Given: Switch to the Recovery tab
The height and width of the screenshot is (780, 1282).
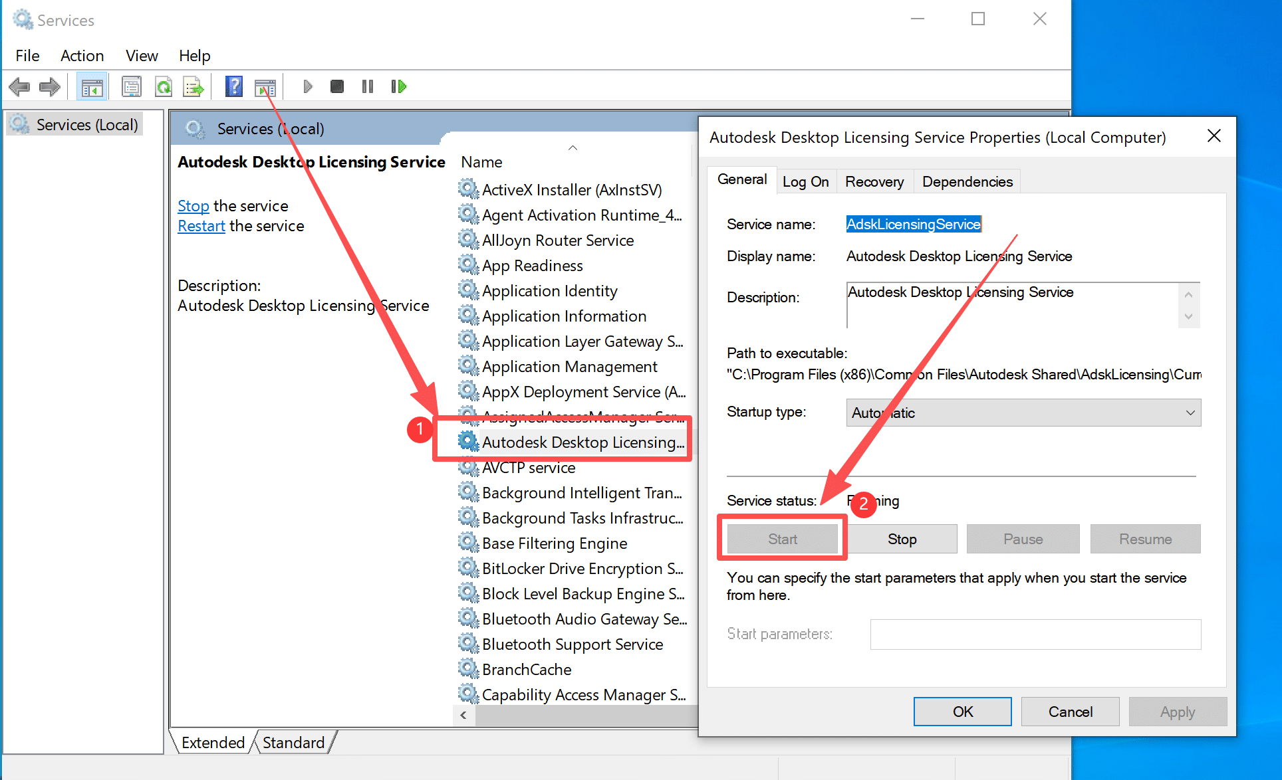Looking at the screenshot, I should (x=874, y=182).
